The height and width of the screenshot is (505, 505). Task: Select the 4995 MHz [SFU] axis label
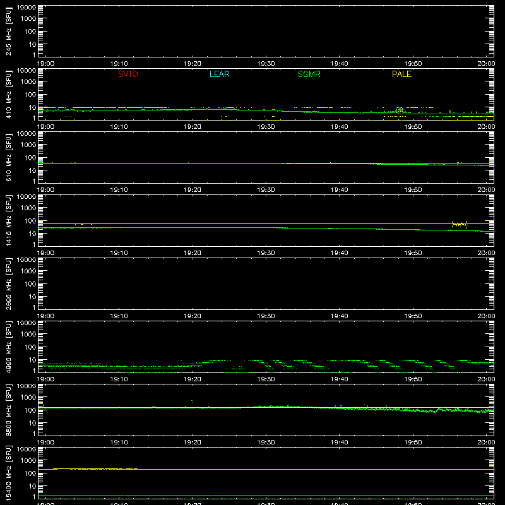coord(8,347)
